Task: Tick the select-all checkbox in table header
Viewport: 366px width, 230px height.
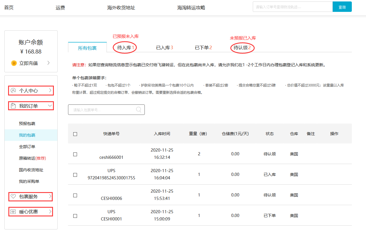Action: point(75,134)
